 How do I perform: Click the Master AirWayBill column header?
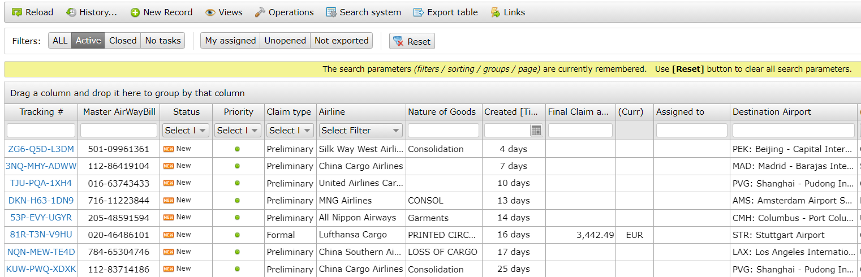click(x=119, y=112)
